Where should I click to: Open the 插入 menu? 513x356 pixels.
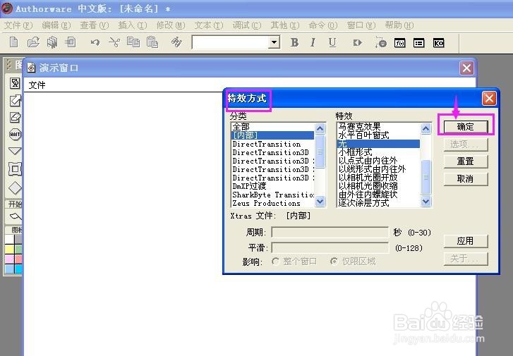[133, 25]
